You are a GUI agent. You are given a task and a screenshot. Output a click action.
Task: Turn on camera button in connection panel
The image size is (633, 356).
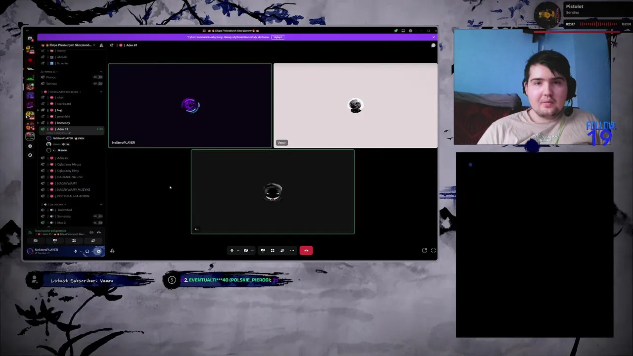click(x=36, y=241)
